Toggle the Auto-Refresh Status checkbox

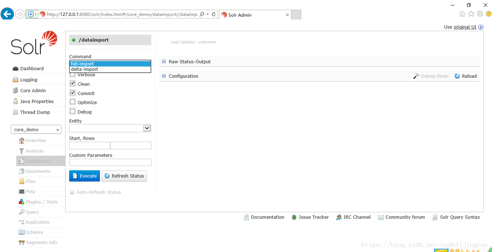click(x=72, y=192)
